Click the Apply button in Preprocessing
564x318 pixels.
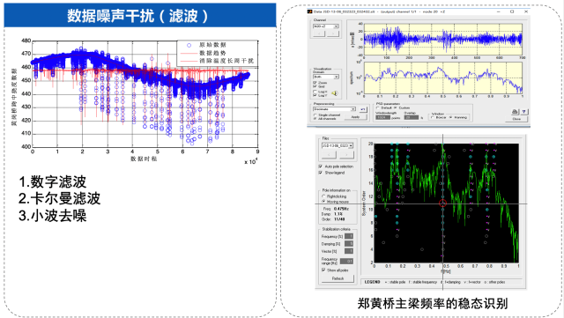(355, 117)
